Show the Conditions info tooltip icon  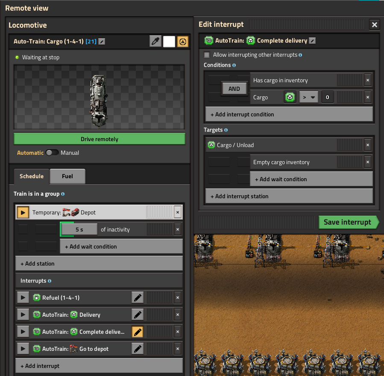click(234, 65)
